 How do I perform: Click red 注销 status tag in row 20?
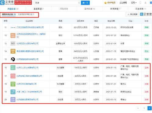pos(147,99)
